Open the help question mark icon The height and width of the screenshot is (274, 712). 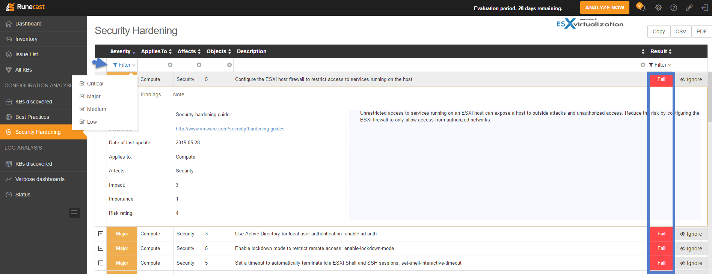674,7
